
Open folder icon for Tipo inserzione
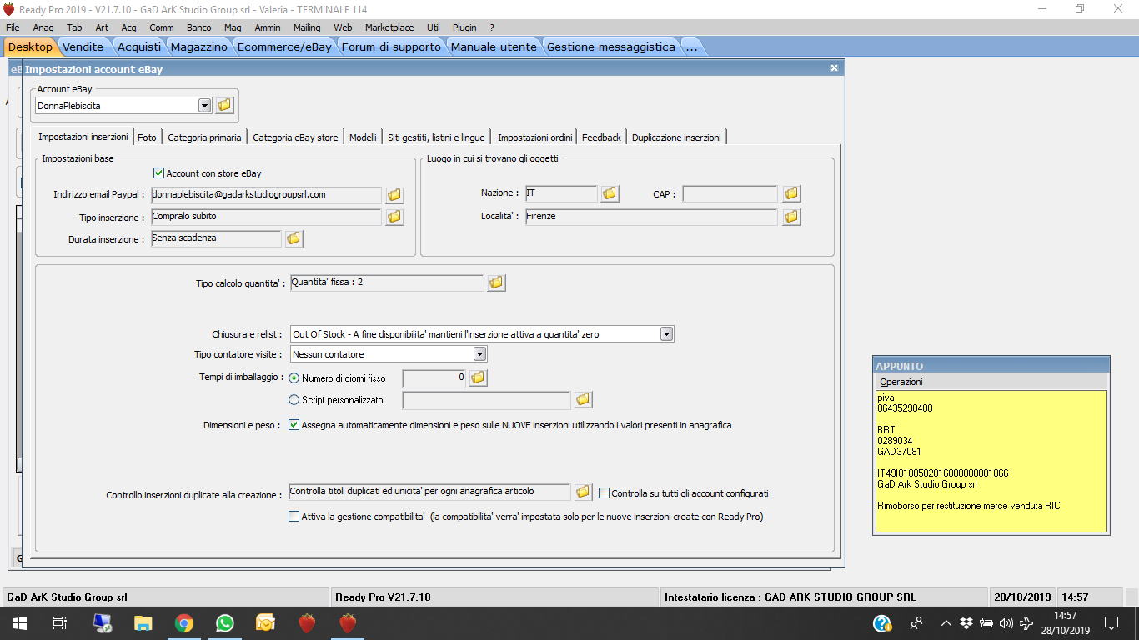[x=394, y=217]
